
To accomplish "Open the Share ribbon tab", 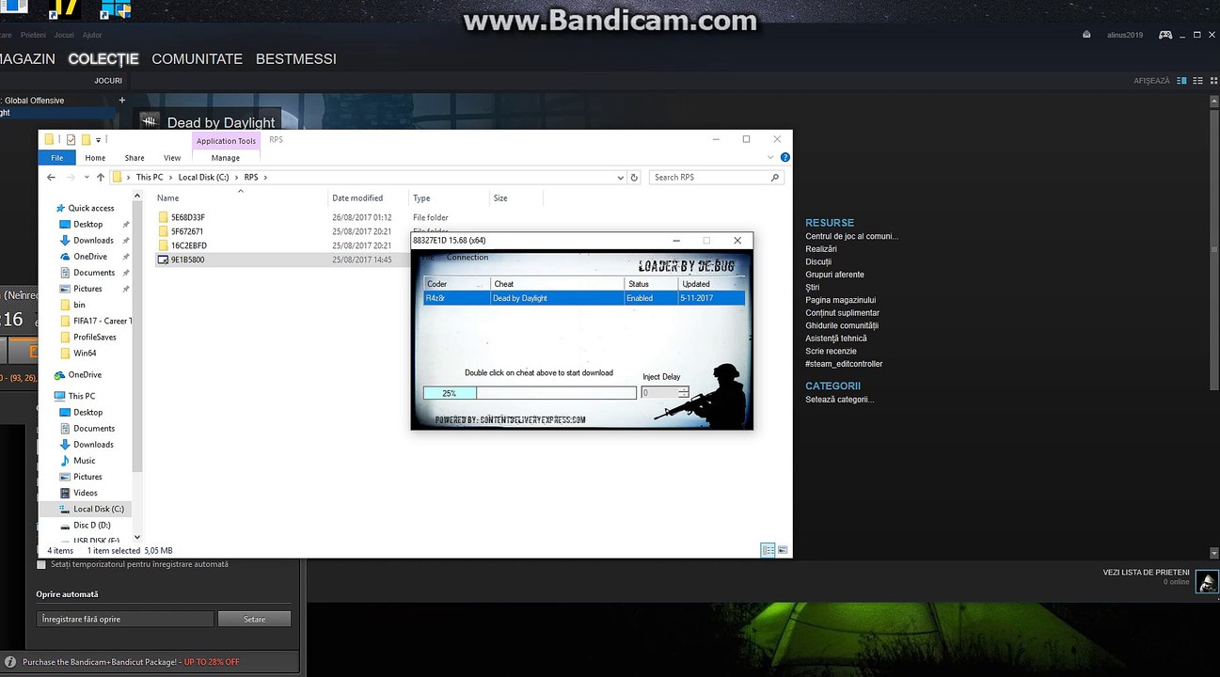I will point(135,158).
